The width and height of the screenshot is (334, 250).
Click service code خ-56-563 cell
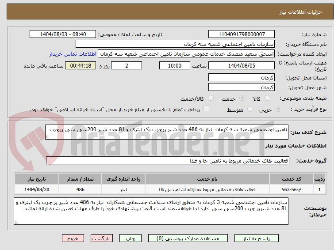[x=291, y=189]
